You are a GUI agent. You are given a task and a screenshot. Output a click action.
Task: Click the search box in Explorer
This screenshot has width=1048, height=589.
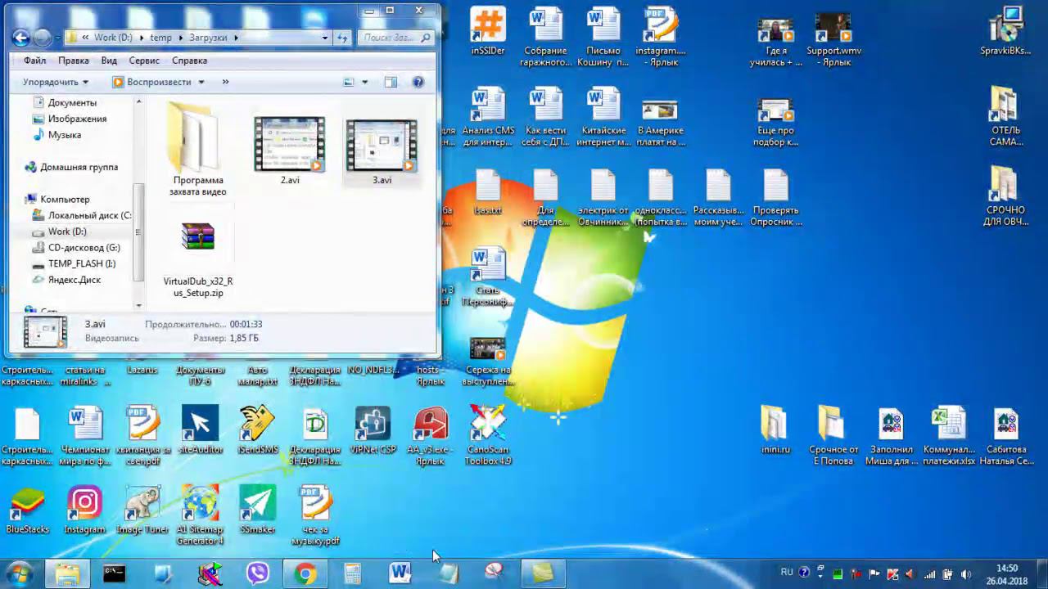(x=396, y=38)
